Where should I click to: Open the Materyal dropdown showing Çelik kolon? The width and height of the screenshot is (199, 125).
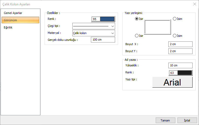coord(94,33)
